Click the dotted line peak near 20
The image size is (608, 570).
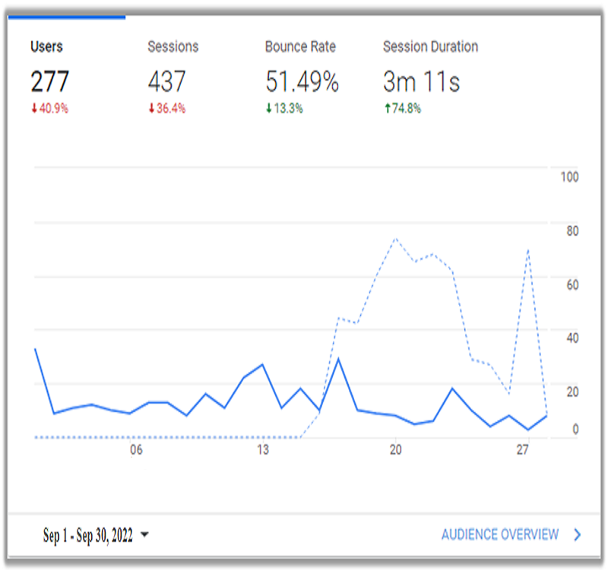[x=395, y=239]
